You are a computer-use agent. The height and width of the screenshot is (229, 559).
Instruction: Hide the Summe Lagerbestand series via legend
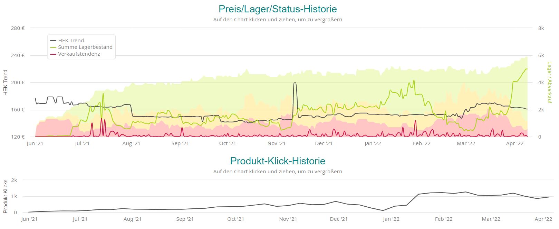pyautogui.click(x=85, y=47)
